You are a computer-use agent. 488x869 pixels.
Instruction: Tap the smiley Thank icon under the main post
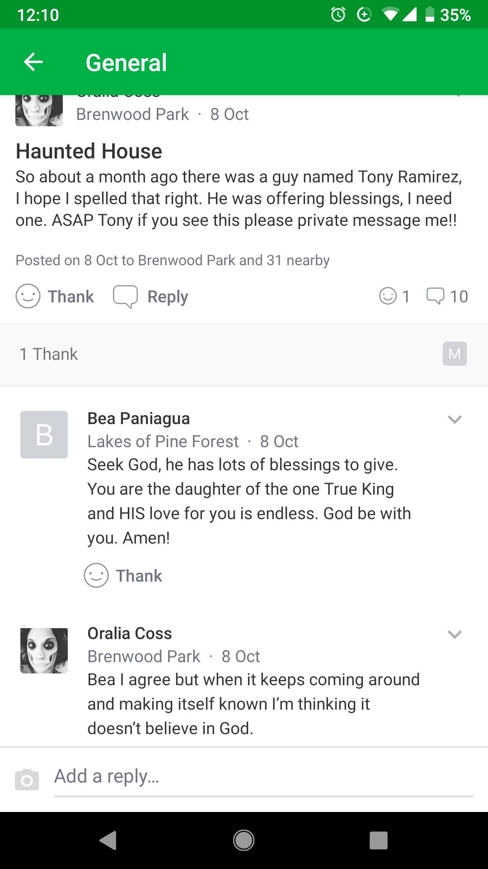tap(28, 296)
